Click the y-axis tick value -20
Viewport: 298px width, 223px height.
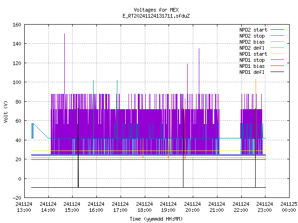coord(17,198)
